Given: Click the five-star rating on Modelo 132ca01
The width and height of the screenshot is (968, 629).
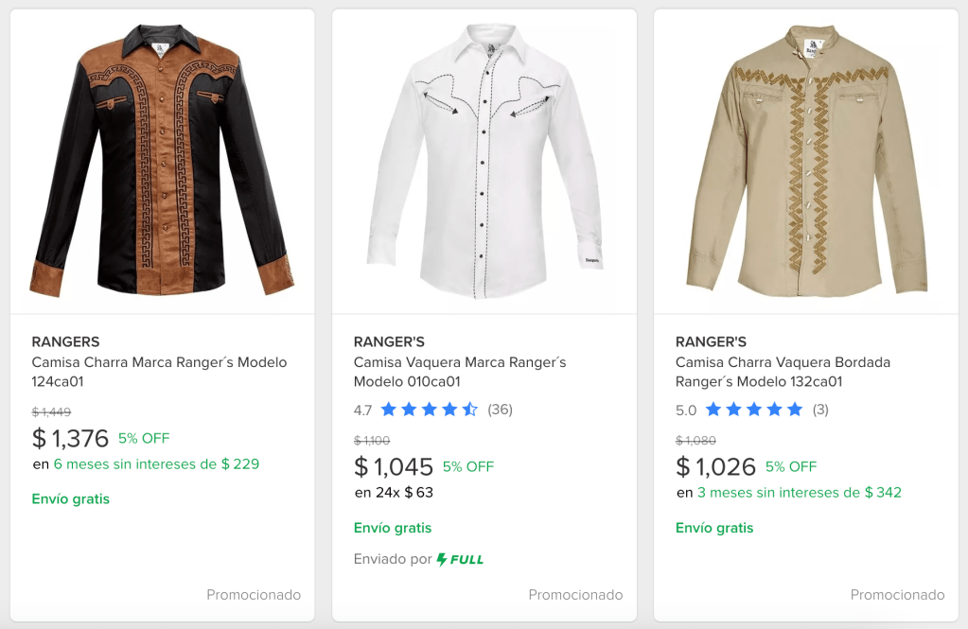Looking at the screenshot, I should [x=753, y=410].
